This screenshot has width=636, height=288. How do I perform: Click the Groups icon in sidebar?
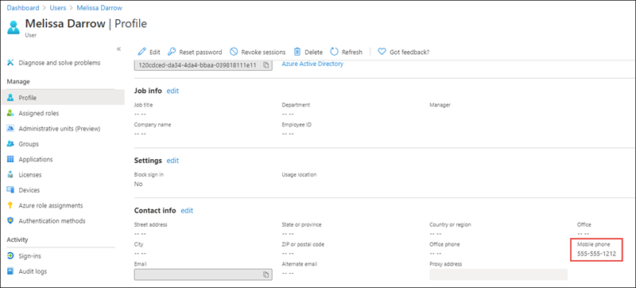[10, 144]
